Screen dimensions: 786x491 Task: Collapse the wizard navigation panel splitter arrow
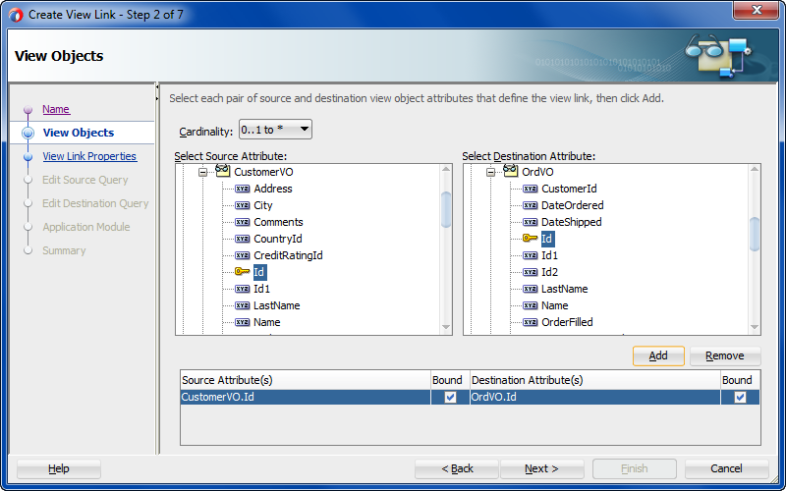click(157, 87)
